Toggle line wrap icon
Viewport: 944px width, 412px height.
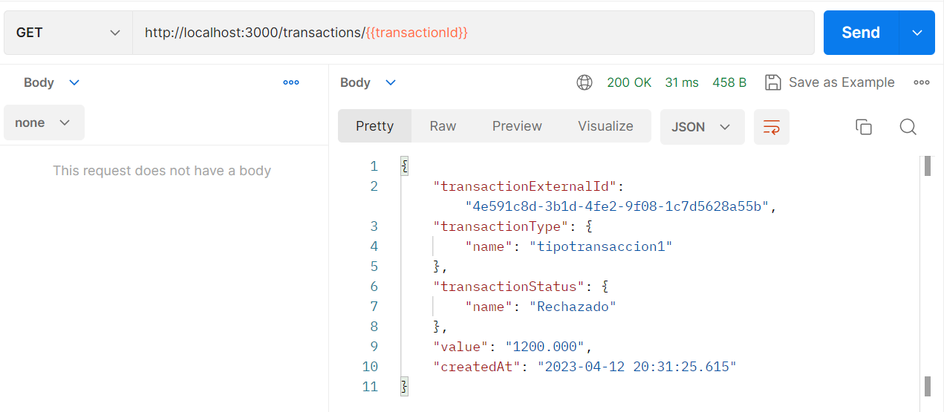tap(772, 127)
